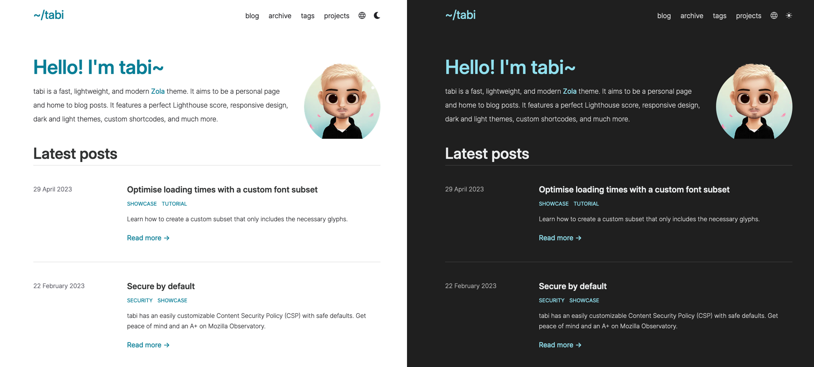Open blog in the light page navigation

point(252,16)
